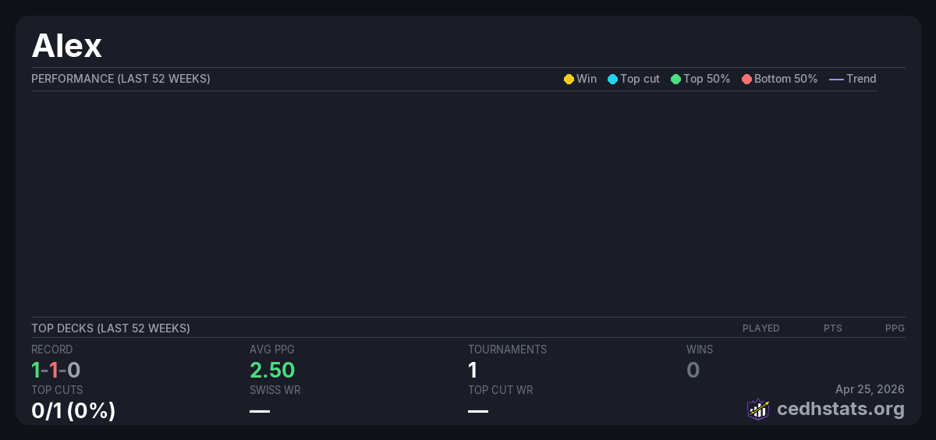This screenshot has height=440, width=936.
Task: Click the Apr 25, 2026 date
Action: [870, 389]
